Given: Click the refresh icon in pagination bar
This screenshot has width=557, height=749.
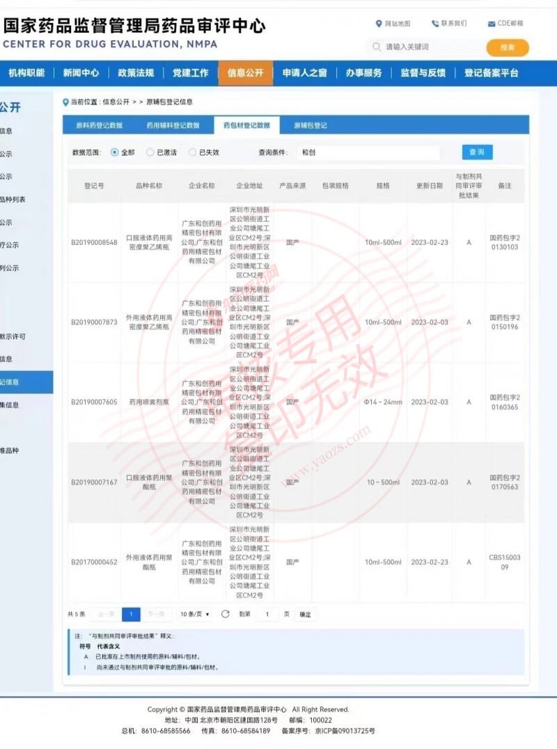Looking at the screenshot, I should coord(225,614).
